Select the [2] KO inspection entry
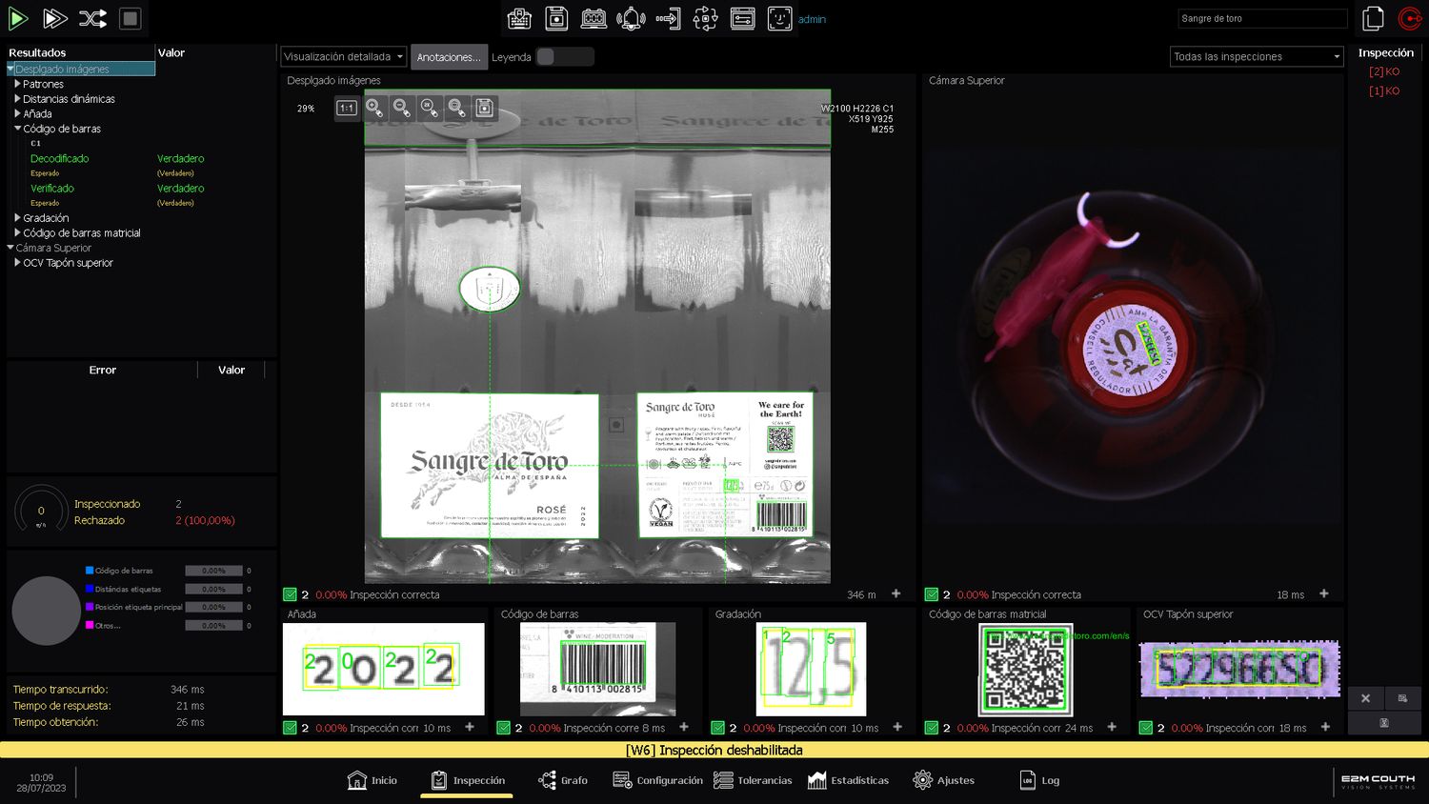This screenshot has width=1429, height=804. (1383, 71)
